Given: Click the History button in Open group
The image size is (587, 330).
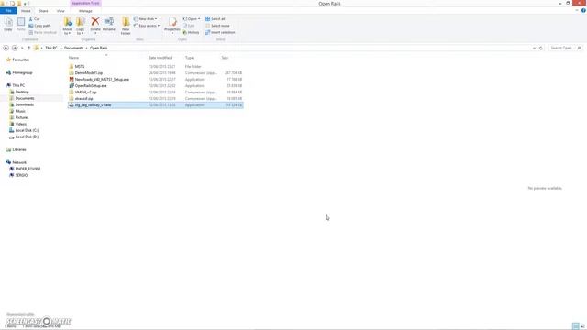Looking at the screenshot, I should tap(191, 33).
